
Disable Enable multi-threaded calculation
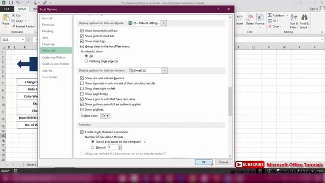coord(82,132)
